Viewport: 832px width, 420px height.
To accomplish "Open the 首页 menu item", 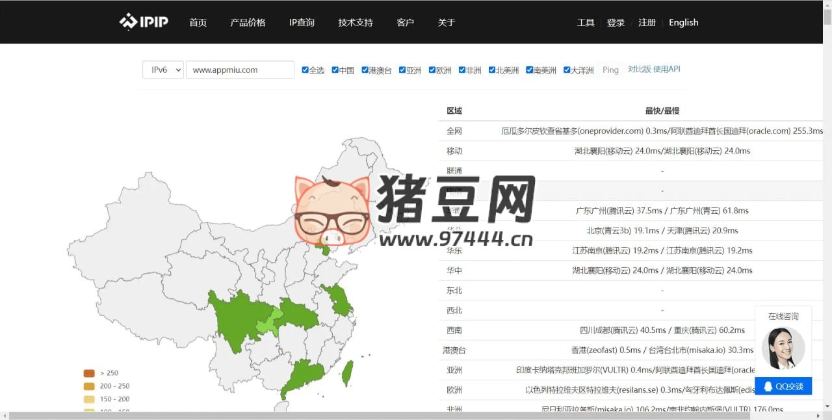I will tap(198, 22).
